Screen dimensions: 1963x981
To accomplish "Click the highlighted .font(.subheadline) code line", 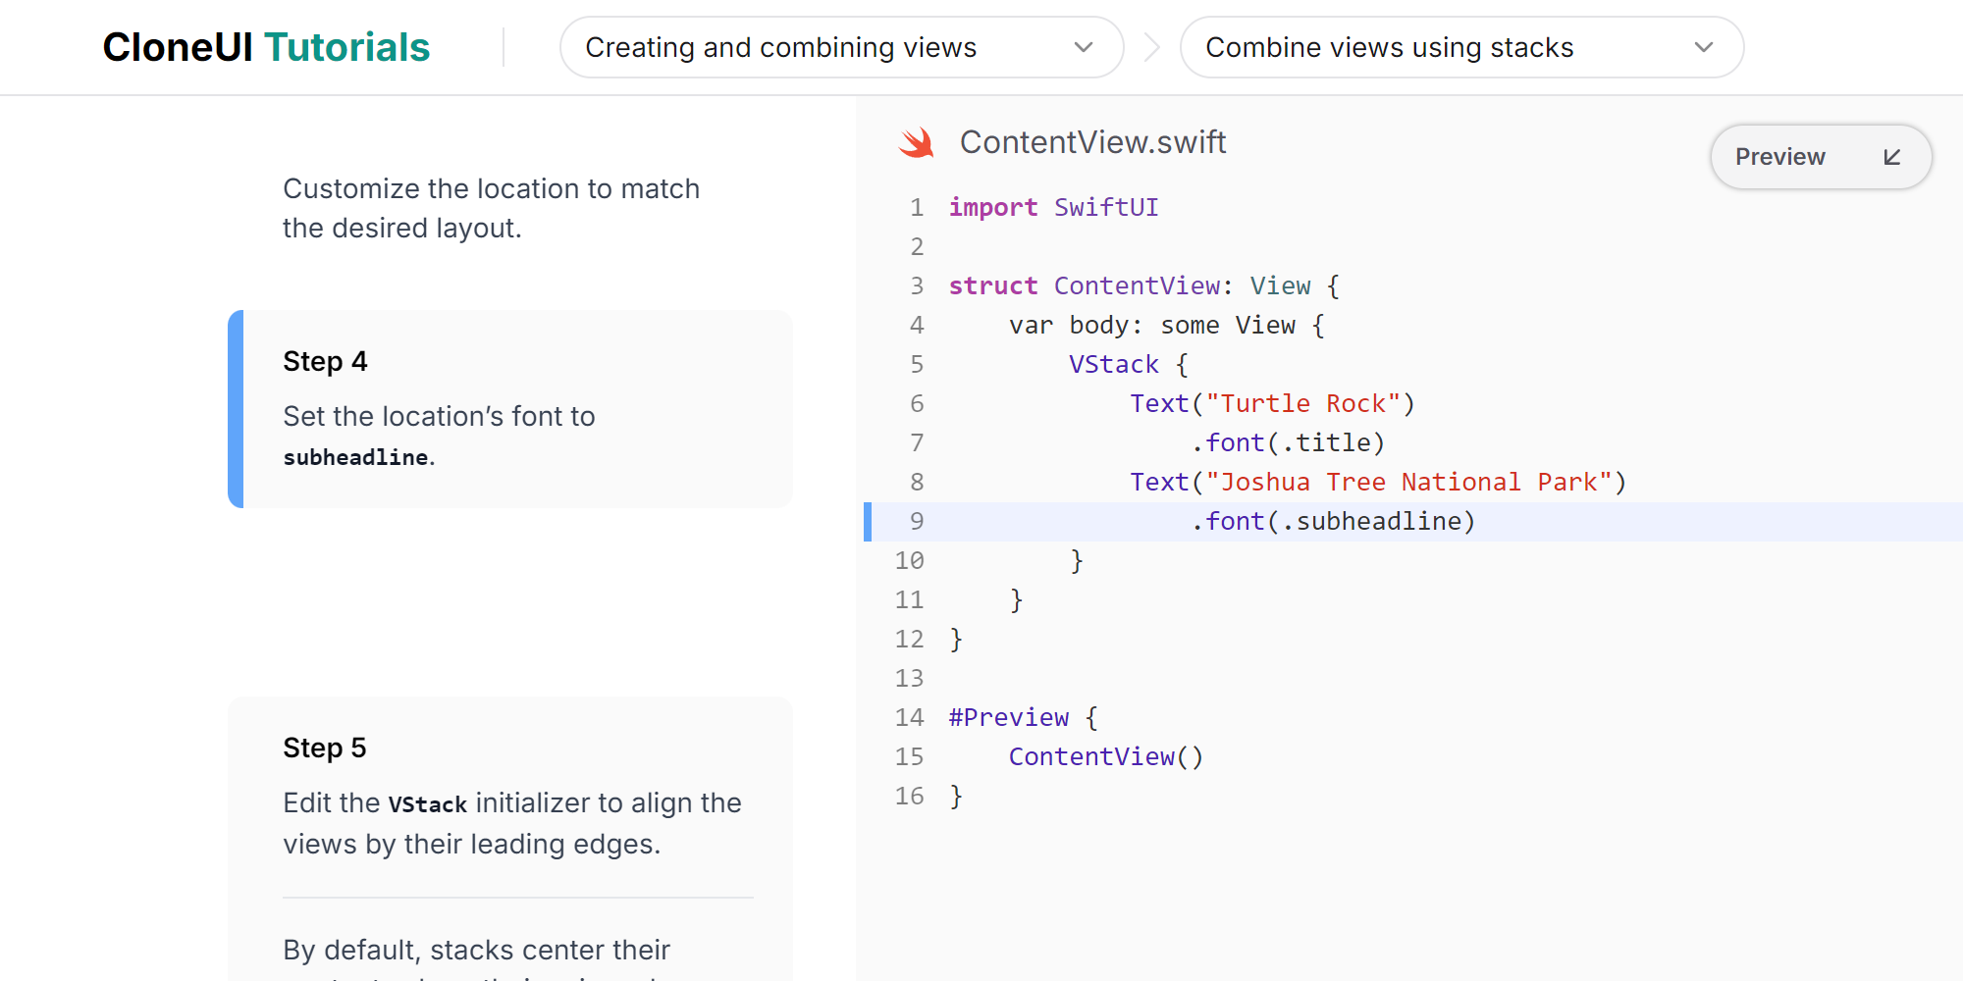I will [x=1333, y=522].
